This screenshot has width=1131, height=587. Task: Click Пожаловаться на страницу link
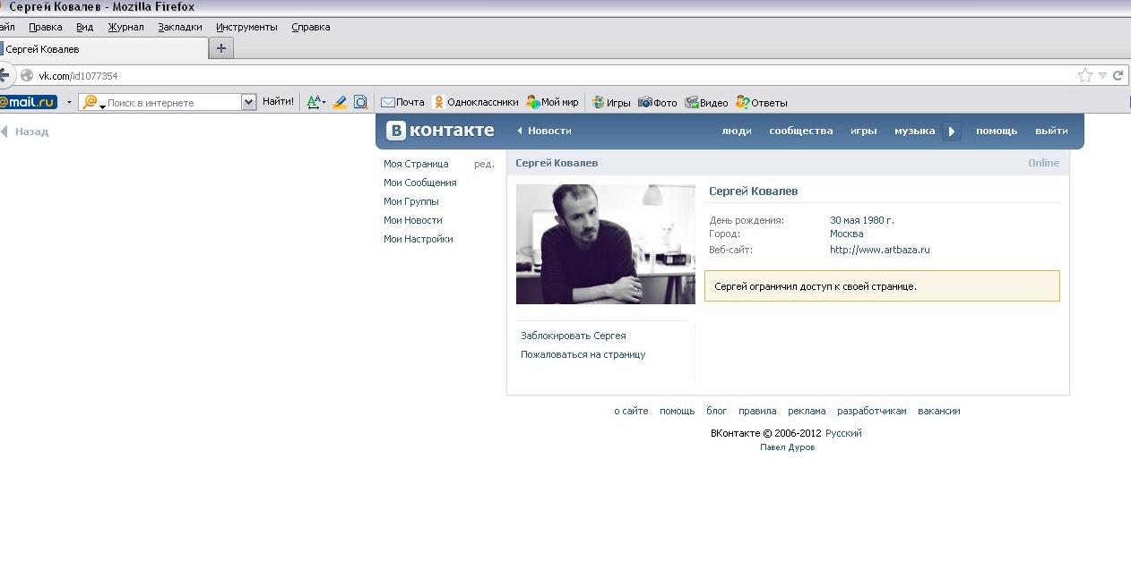coord(583,354)
